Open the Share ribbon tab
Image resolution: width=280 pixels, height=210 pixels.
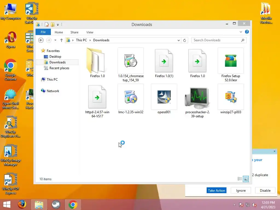74,32
